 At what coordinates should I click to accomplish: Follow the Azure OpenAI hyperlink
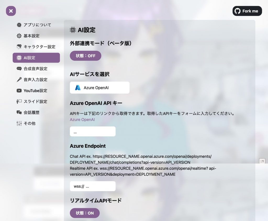(82, 120)
